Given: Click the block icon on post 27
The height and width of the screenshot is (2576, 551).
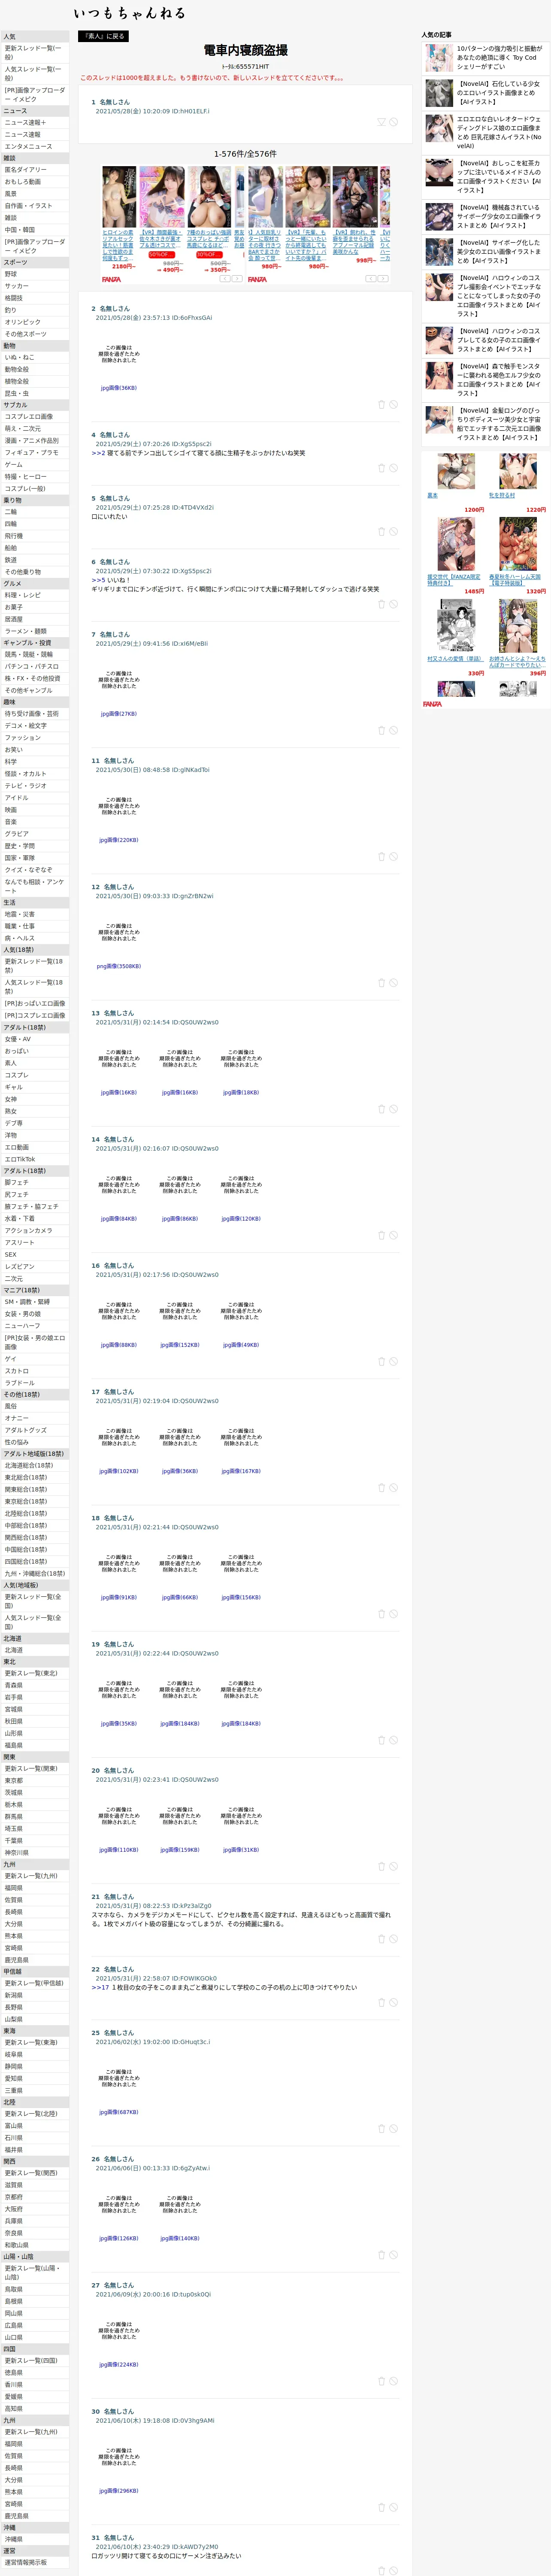Looking at the screenshot, I should point(394,2381).
